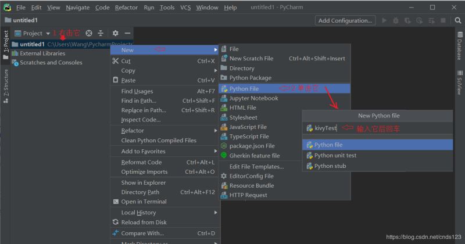Viewport: 465px width, 244px height.
Task: Choose Stylesheet entry
Action: 261,117
